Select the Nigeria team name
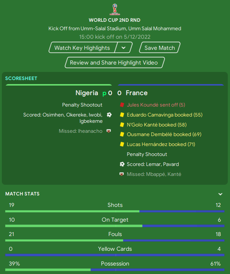Screen dimensions: 230x274 point(87,93)
